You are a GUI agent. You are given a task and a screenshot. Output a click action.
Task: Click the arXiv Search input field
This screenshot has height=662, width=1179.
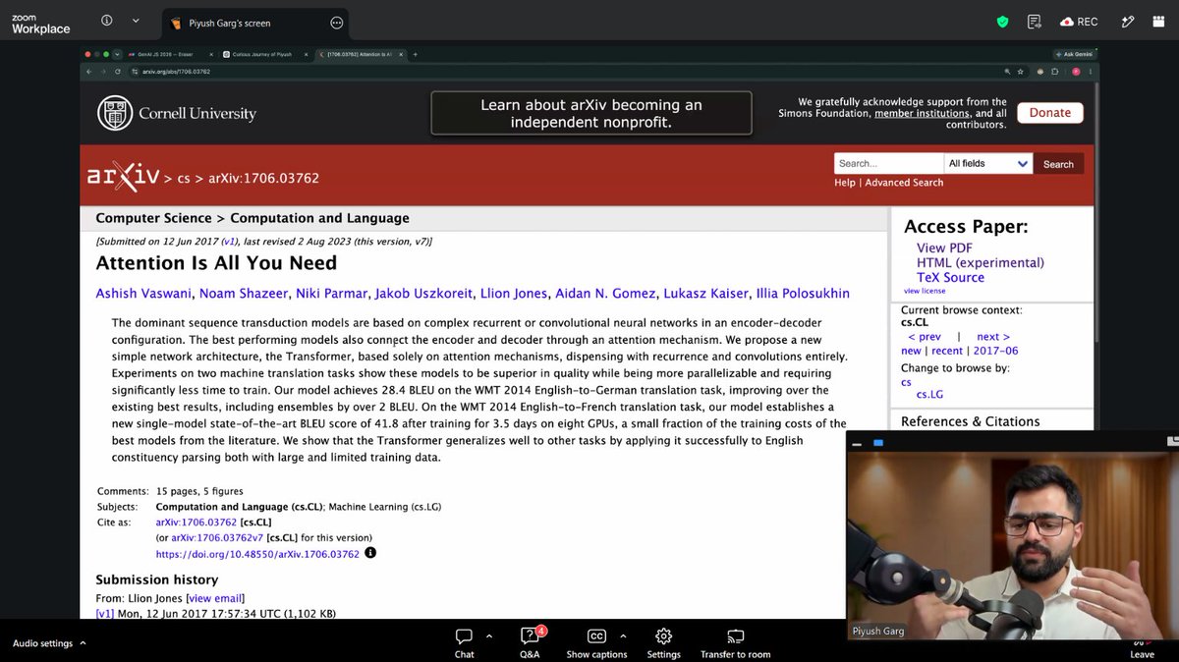[x=888, y=164]
